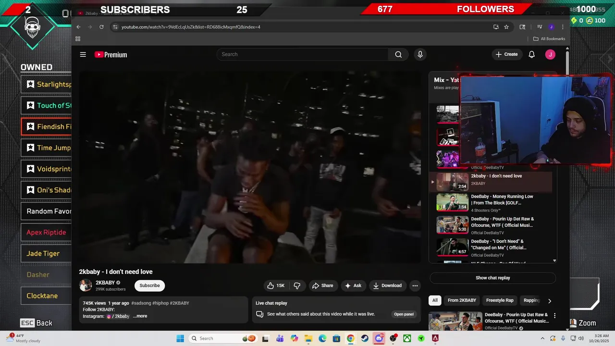The height and width of the screenshot is (346, 615).
Task: Show hidden system tray icons chevron
Action: pyautogui.click(x=542, y=338)
